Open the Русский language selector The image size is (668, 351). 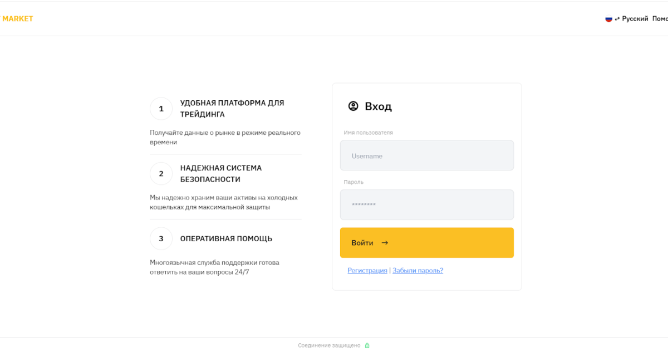(635, 18)
